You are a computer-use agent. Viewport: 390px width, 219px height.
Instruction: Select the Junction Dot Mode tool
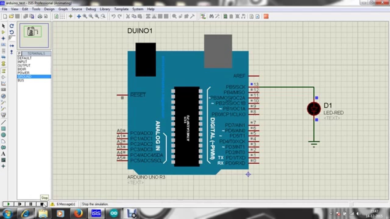pyautogui.click(x=3, y=38)
